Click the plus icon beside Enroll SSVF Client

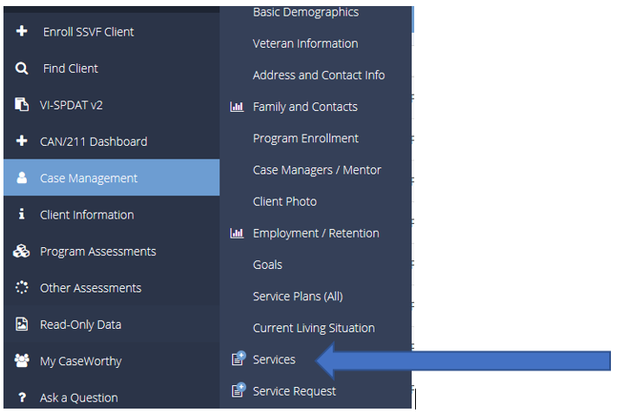pyautogui.click(x=23, y=32)
